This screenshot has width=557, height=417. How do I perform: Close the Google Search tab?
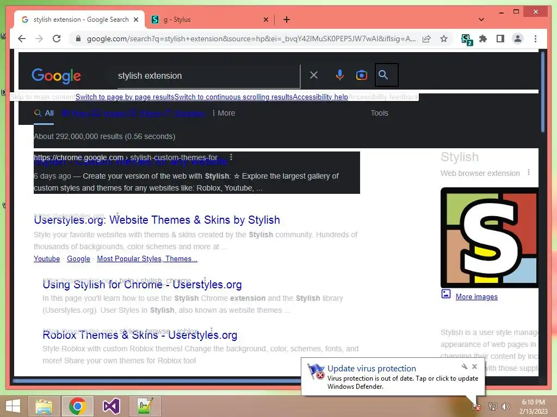pyautogui.click(x=135, y=20)
